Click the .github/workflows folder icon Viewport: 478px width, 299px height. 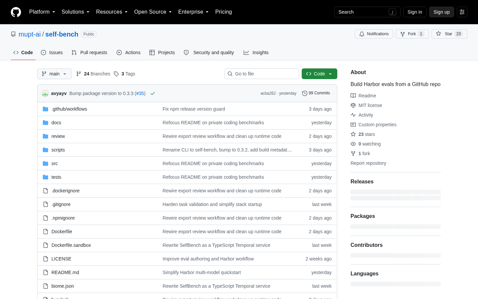point(45,109)
